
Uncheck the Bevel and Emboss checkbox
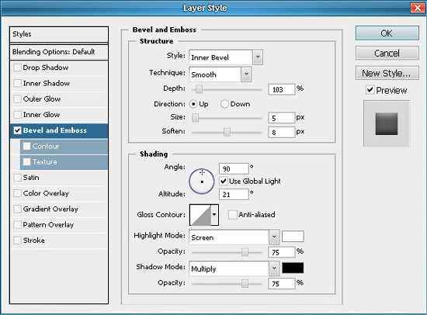coord(17,130)
